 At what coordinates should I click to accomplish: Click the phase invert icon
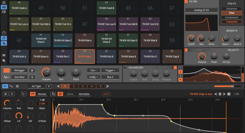(60, 94)
